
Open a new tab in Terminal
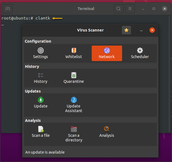(x=8, y=9)
